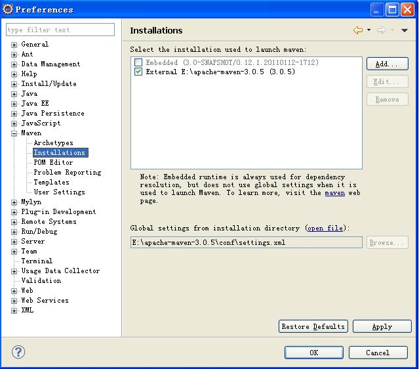Expand the Ant tree node
Image resolution: width=419 pixels, height=369 pixels.
(x=14, y=54)
